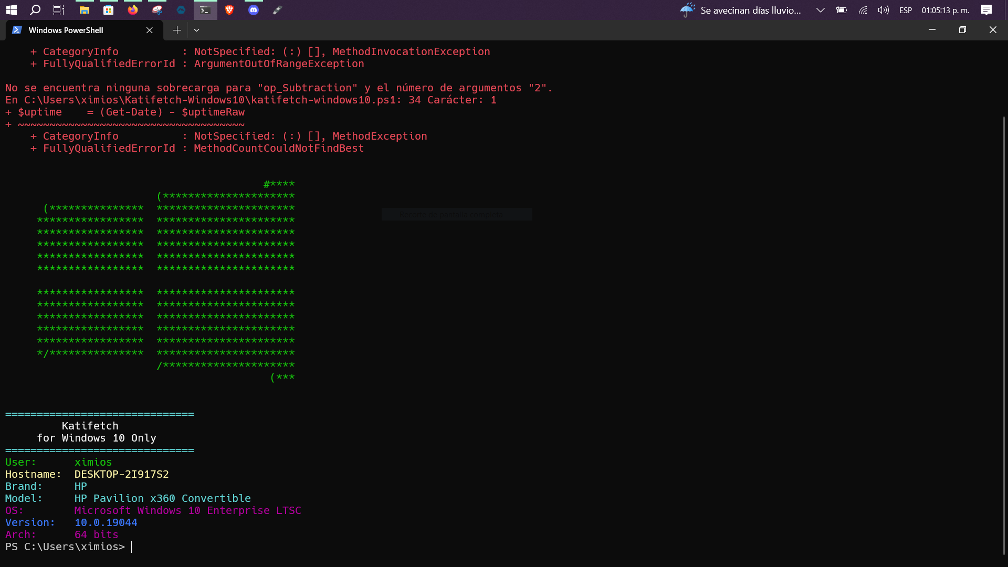Open Microsoft Store taskbar icon

click(x=109, y=10)
